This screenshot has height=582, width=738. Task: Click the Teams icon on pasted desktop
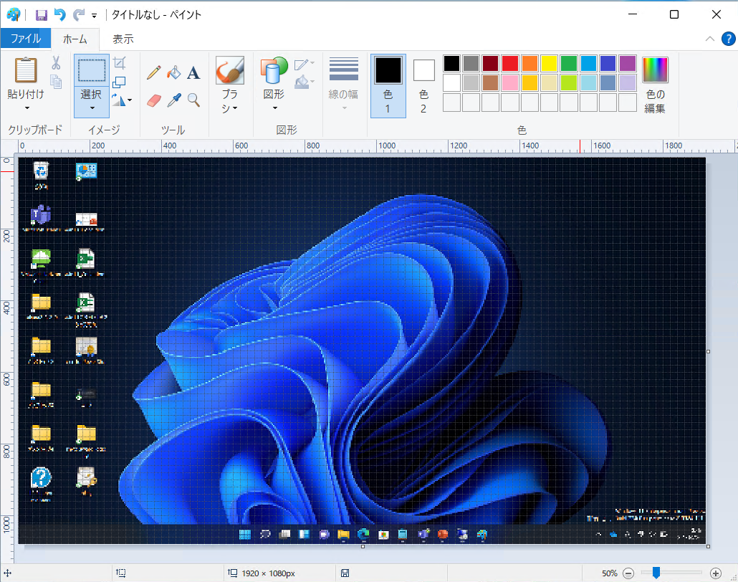point(40,215)
